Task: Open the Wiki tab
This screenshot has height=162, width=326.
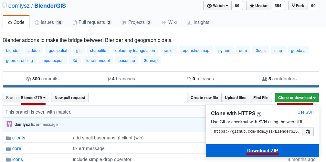Action: pyautogui.click(x=169, y=22)
